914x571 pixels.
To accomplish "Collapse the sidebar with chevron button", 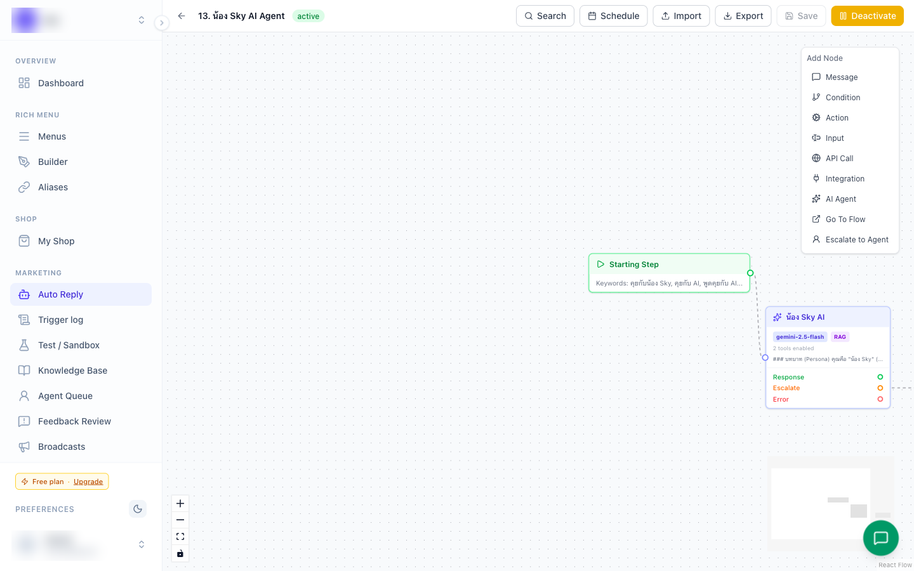I will coord(162,23).
